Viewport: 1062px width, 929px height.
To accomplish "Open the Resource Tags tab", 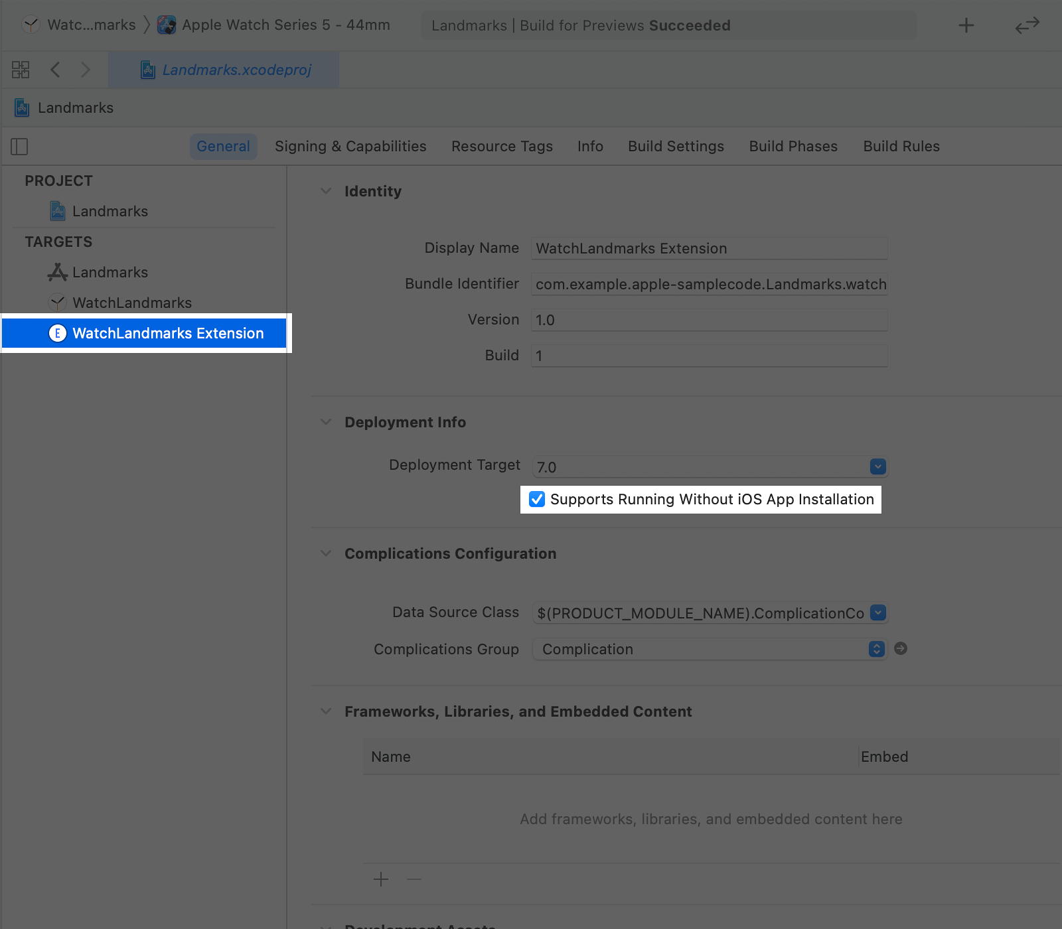I will [x=502, y=147].
